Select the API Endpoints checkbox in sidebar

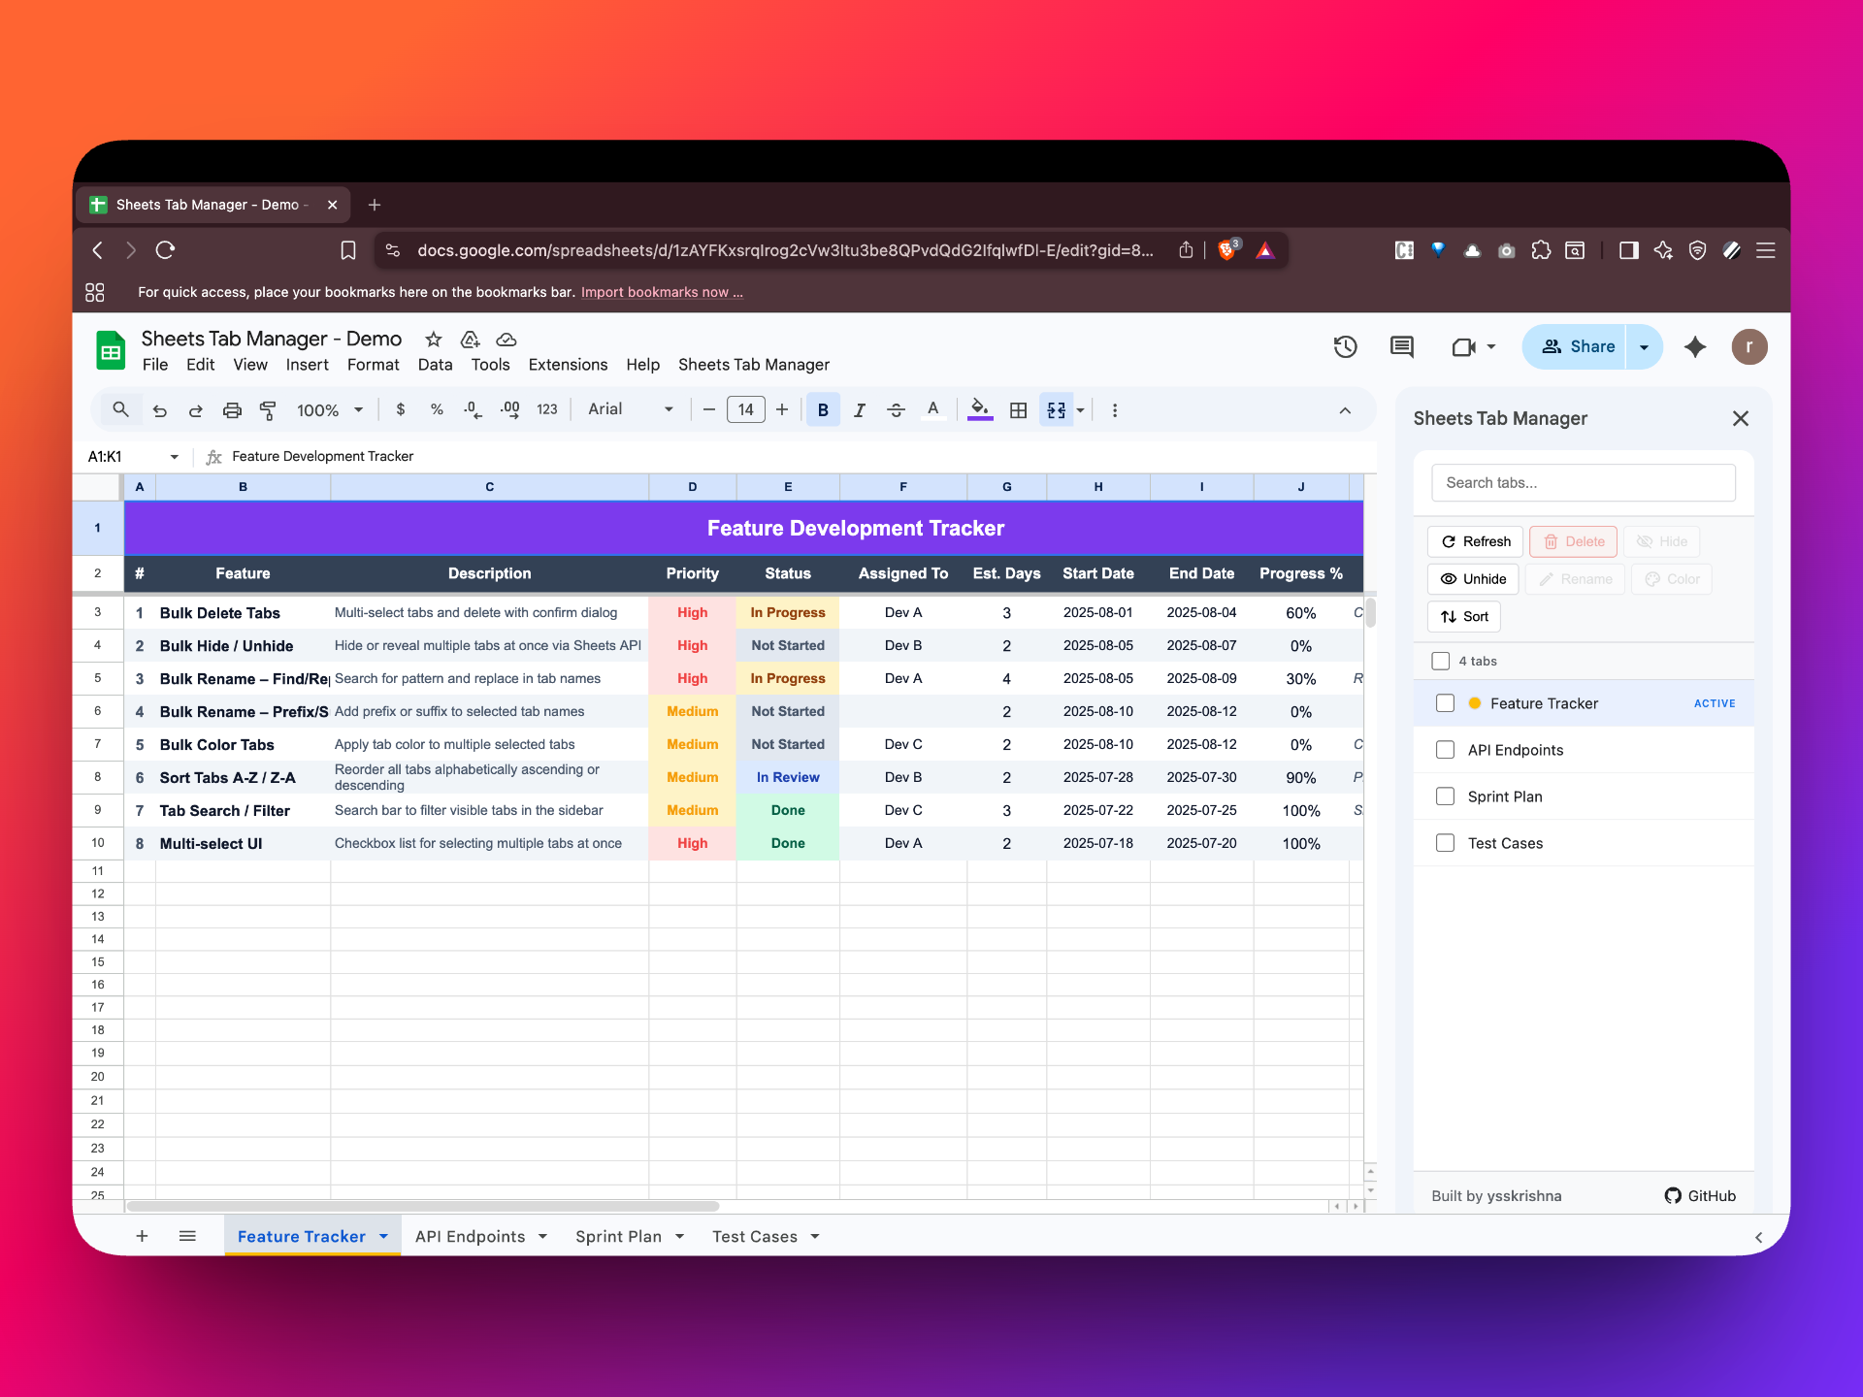coord(1445,749)
